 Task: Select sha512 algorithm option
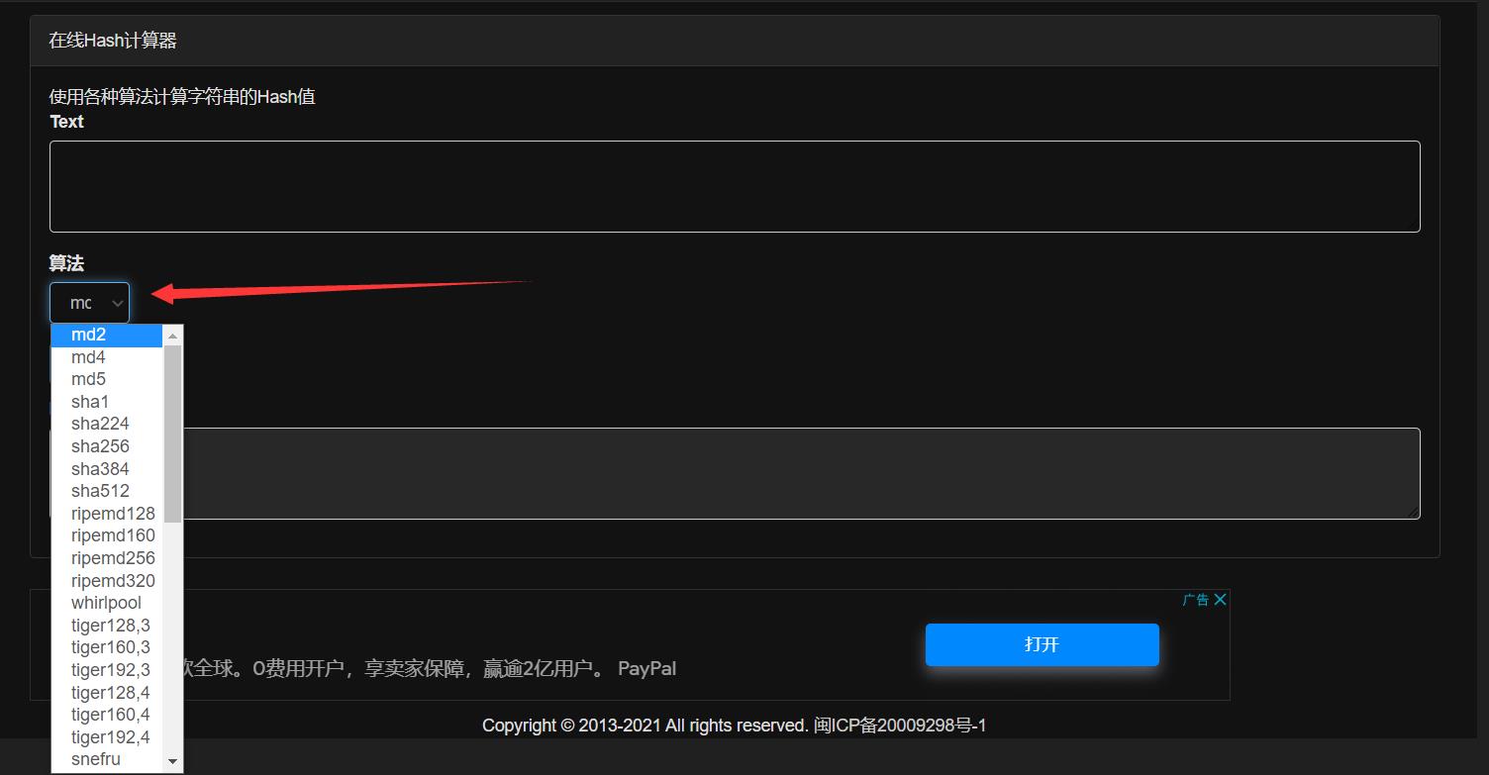point(107,491)
